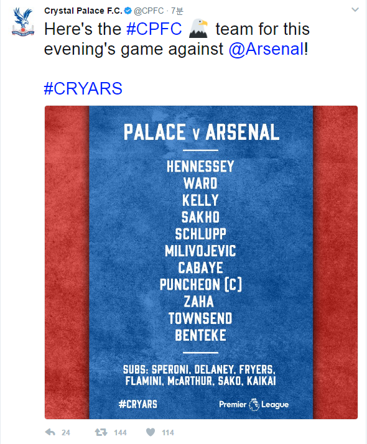The width and height of the screenshot is (367, 444).
Task: Click the retweet count 144
Action: (x=120, y=432)
